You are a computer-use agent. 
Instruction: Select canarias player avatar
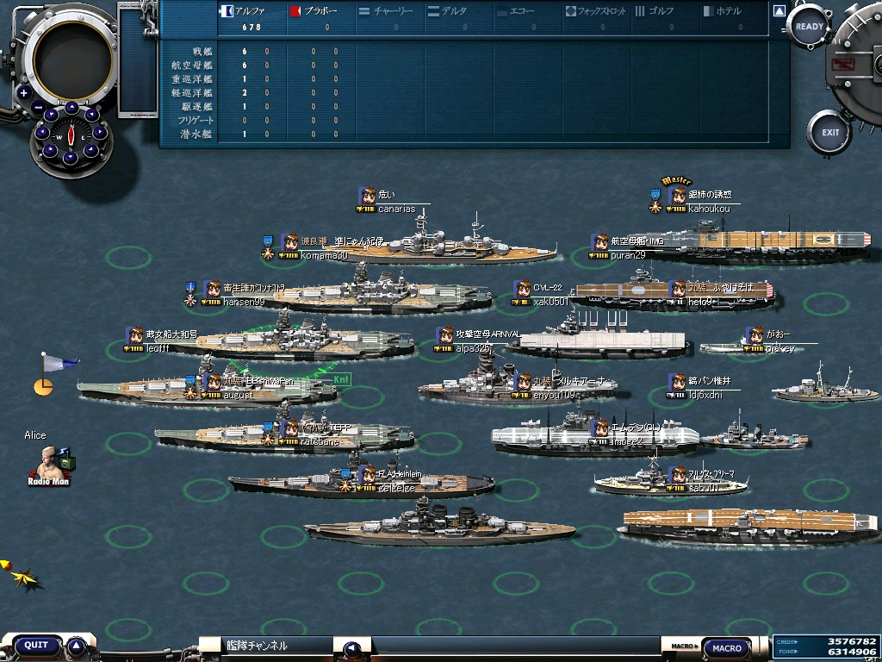[367, 196]
